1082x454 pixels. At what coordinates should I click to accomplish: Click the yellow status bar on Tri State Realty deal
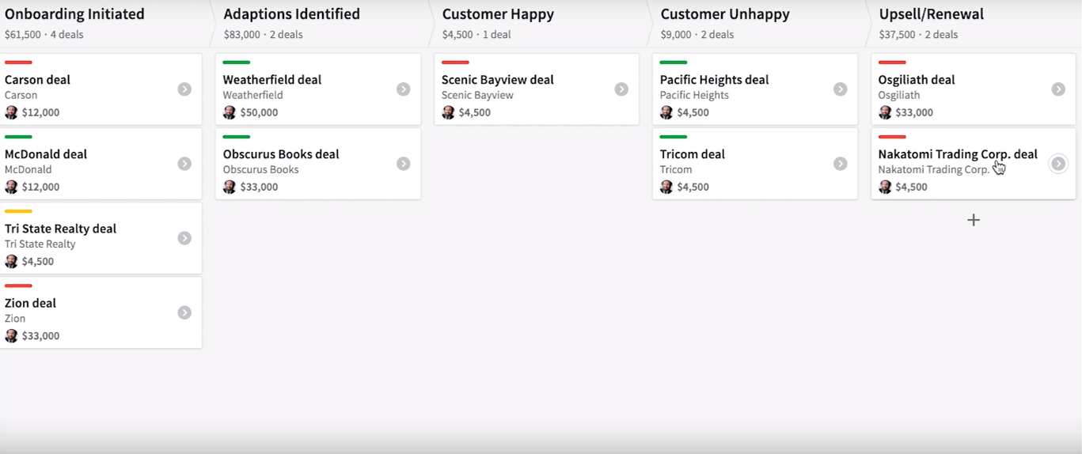(18, 211)
